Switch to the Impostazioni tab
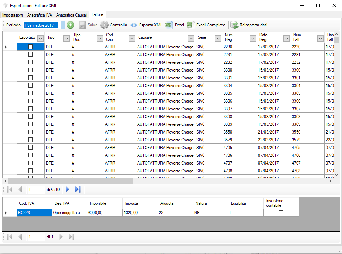This screenshot has width=342, height=254. (13, 15)
